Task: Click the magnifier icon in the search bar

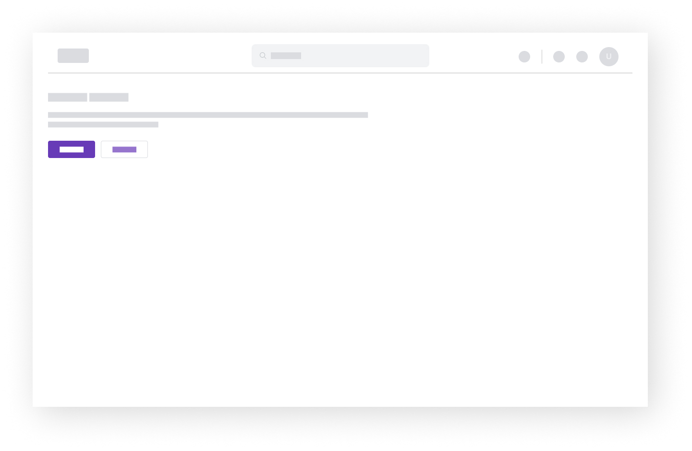Action: tap(263, 56)
